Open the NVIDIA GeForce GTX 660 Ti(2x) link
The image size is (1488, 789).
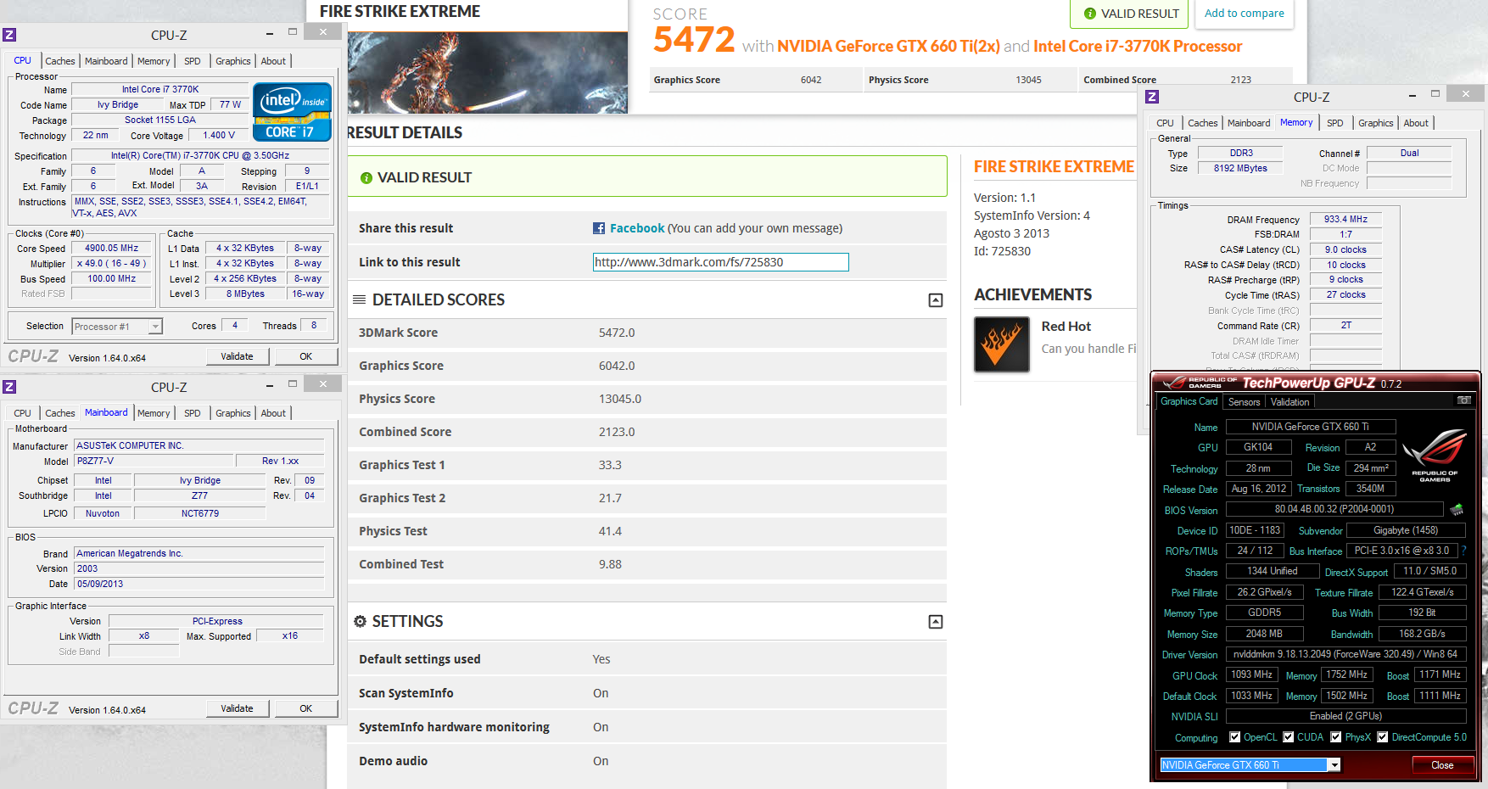[888, 46]
